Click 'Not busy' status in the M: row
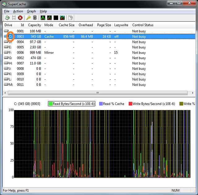The width and height of the screenshot is (198, 195). pyautogui.click(x=139, y=85)
